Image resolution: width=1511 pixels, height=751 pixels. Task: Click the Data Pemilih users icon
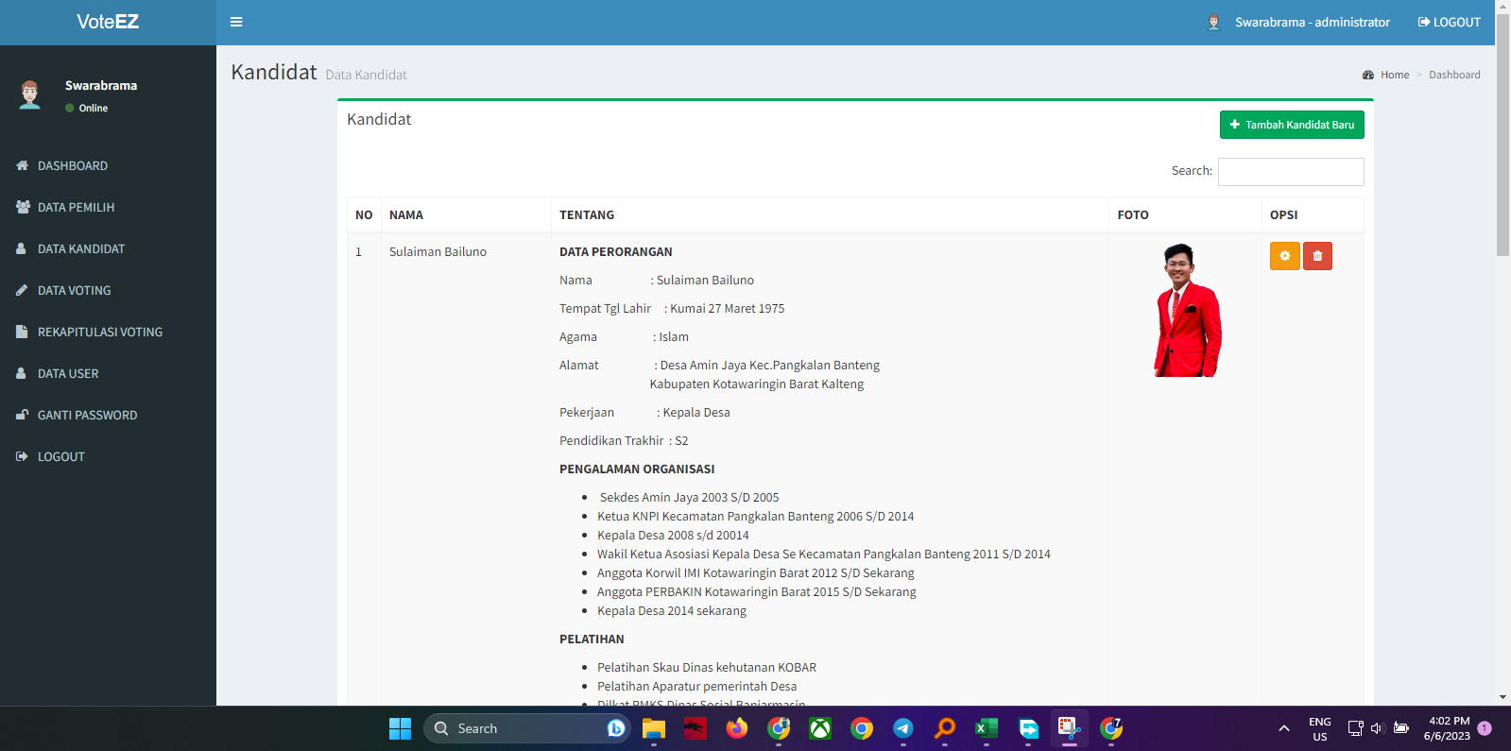coord(23,207)
